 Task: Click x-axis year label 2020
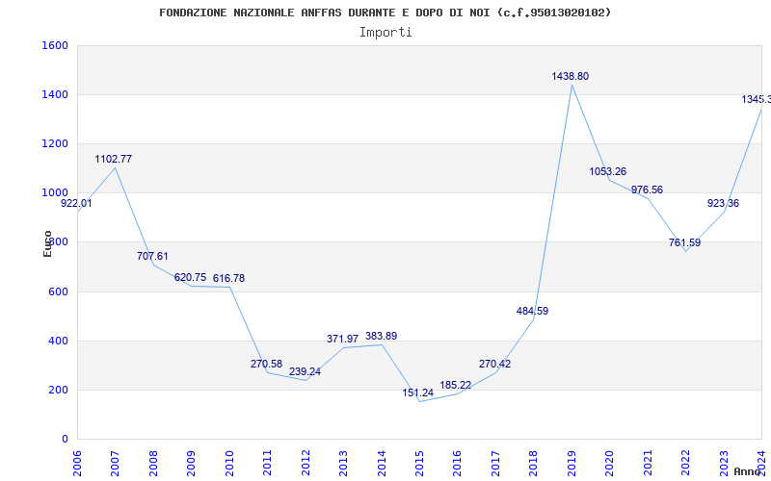610,463
